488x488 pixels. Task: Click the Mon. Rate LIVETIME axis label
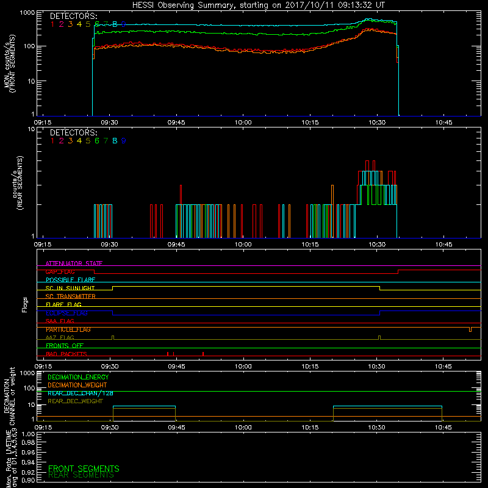[11, 459]
